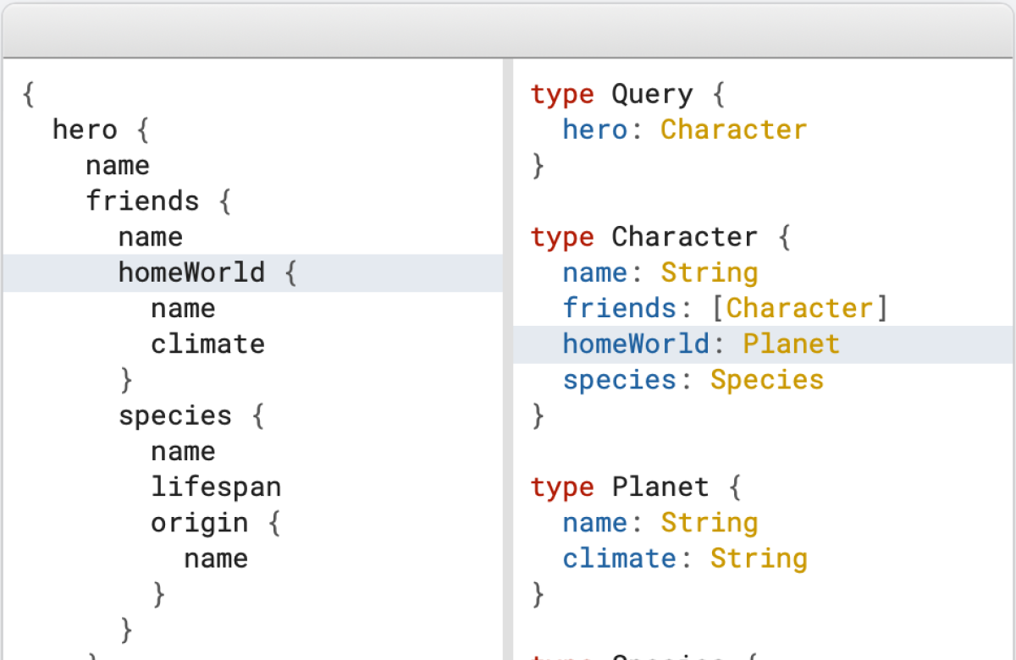Select the species field in the query

pyautogui.click(x=175, y=415)
